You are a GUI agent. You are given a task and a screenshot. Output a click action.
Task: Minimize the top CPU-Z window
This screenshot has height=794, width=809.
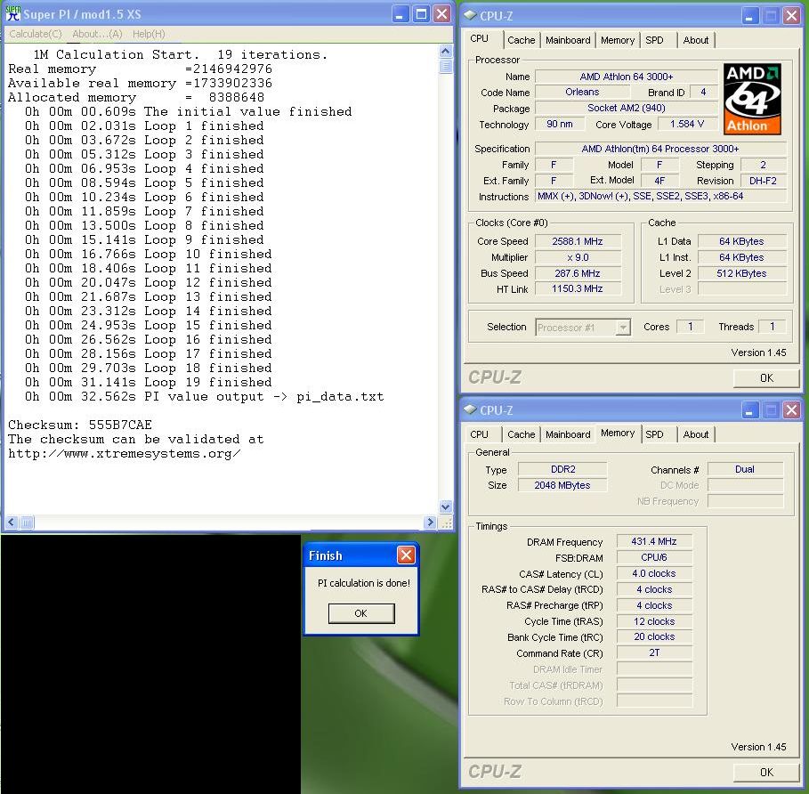(749, 16)
